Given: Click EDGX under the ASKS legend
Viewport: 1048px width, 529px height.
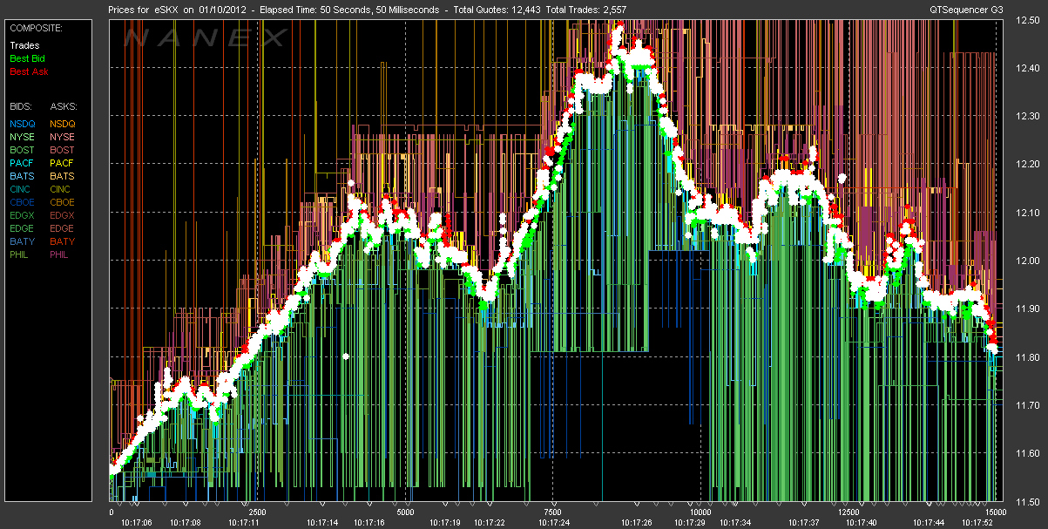Looking at the screenshot, I should (64, 215).
